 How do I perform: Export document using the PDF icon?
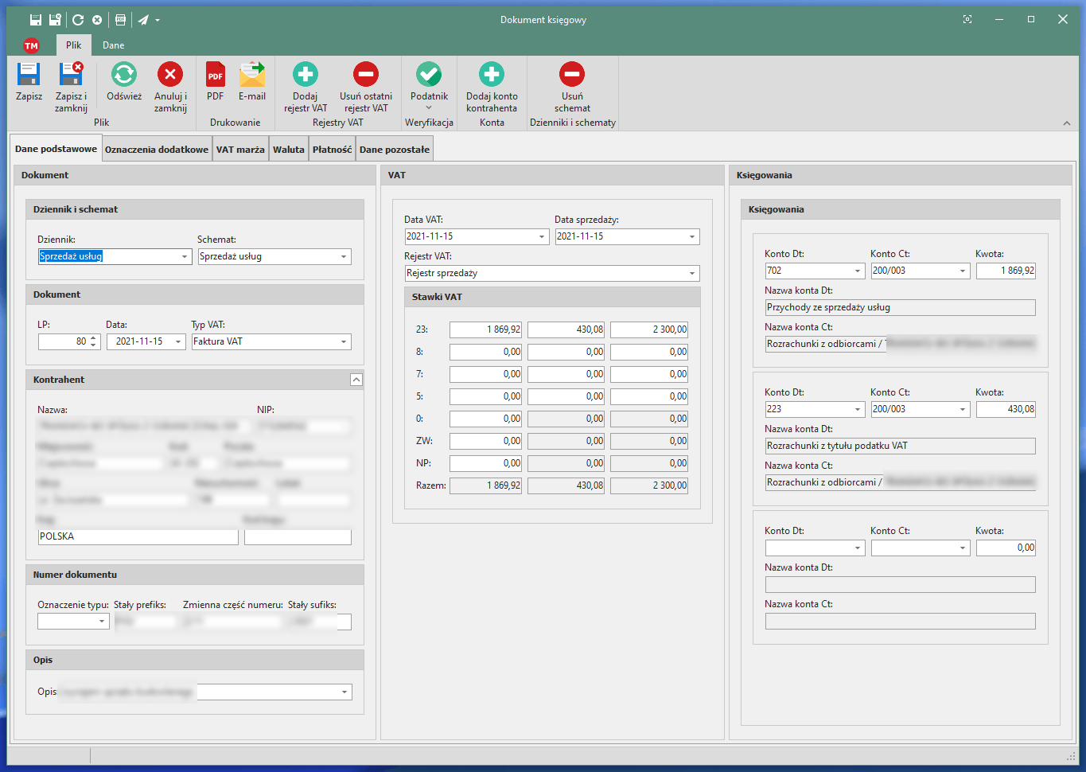[x=215, y=76]
